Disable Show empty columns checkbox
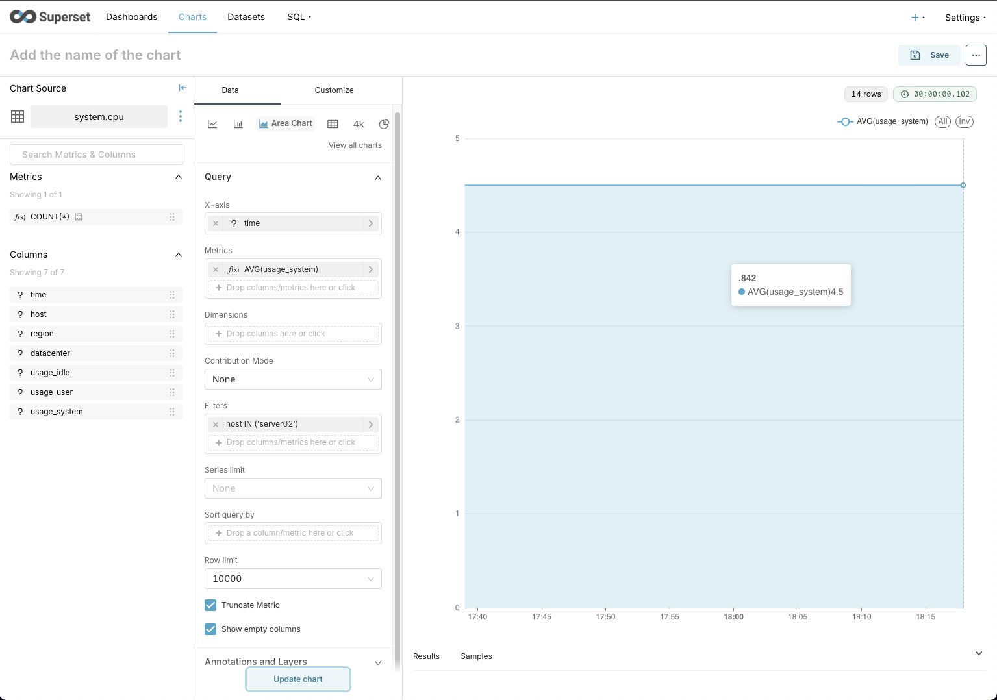 [210, 629]
